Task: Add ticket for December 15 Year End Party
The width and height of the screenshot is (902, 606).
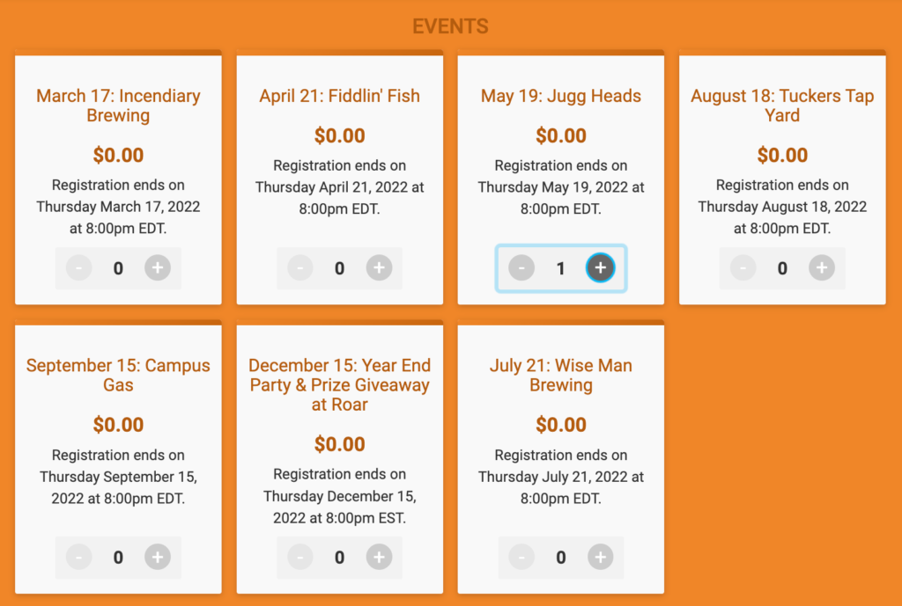Action: [x=379, y=557]
